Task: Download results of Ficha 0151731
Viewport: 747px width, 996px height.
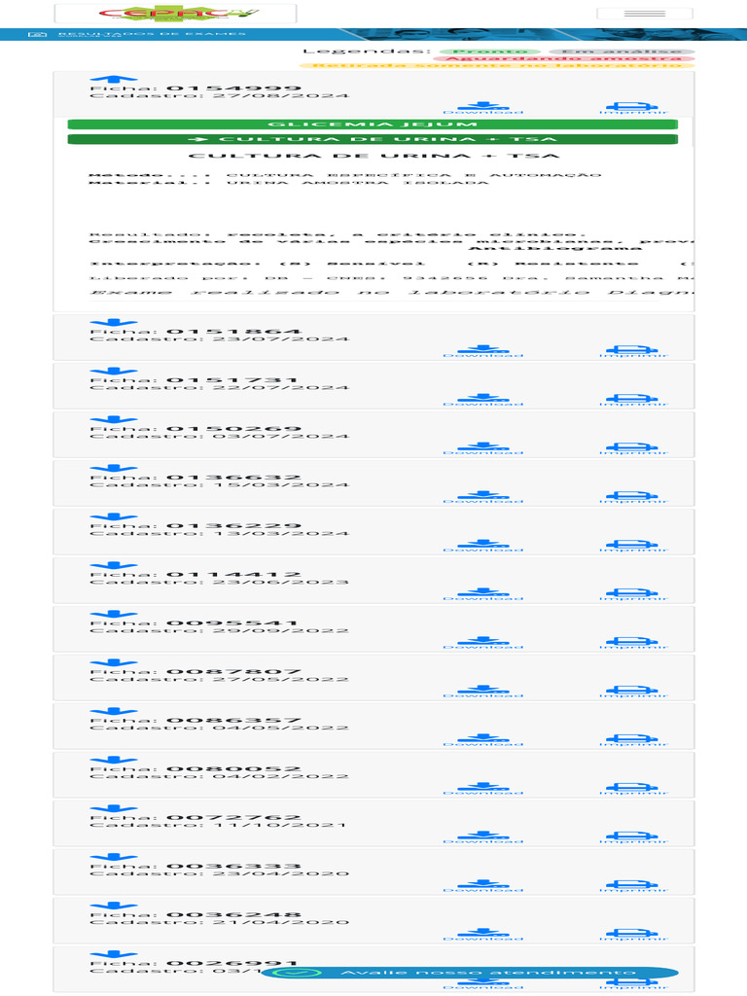Action: pos(483,400)
